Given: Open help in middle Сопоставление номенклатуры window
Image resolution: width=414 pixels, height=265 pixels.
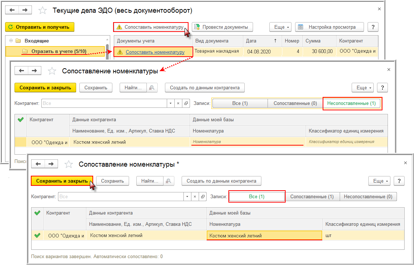Looking at the screenshot, I should [382, 87].
